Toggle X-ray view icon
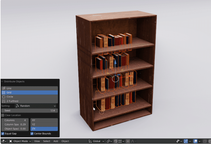 tap(205, 141)
